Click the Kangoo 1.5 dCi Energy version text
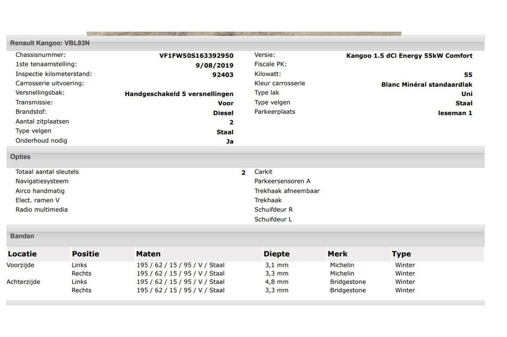The height and width of the screenshot is (337, 507). [409, 56]
